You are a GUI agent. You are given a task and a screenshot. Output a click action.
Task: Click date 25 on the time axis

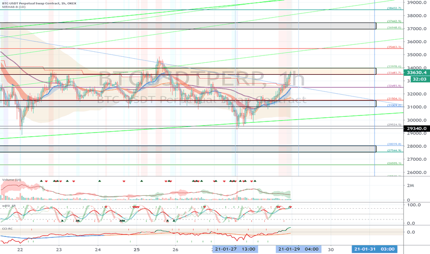pyautogui.click(x=137, y=249)
